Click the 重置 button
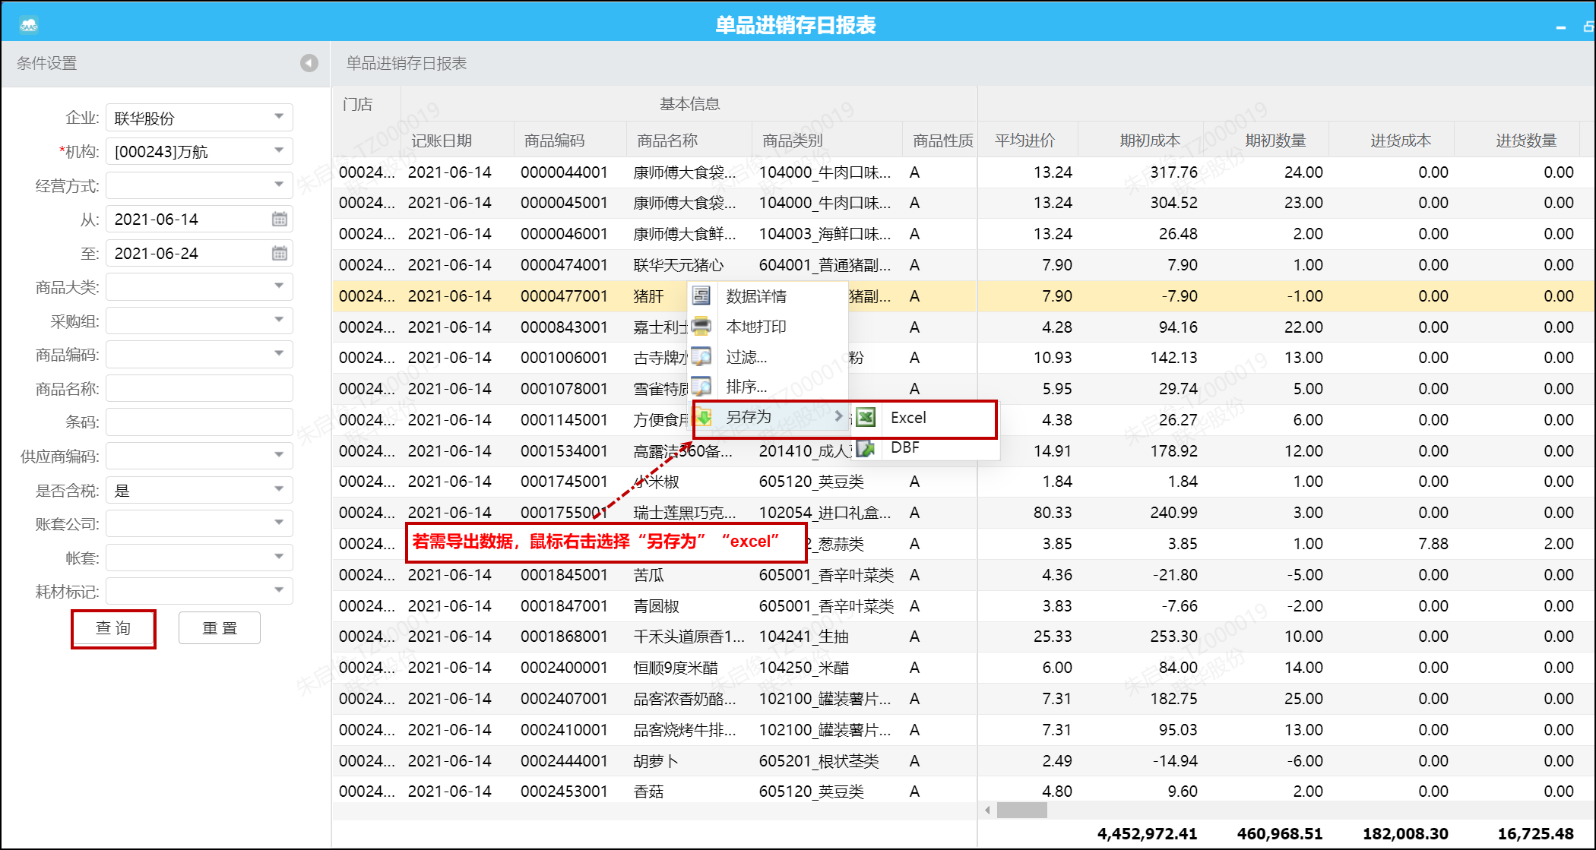The image size is (1596, 850). click(220, 628)
